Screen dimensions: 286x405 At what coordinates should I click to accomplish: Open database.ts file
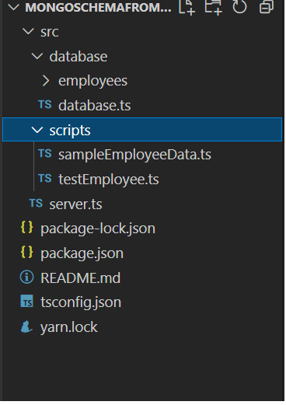point(95,106)
